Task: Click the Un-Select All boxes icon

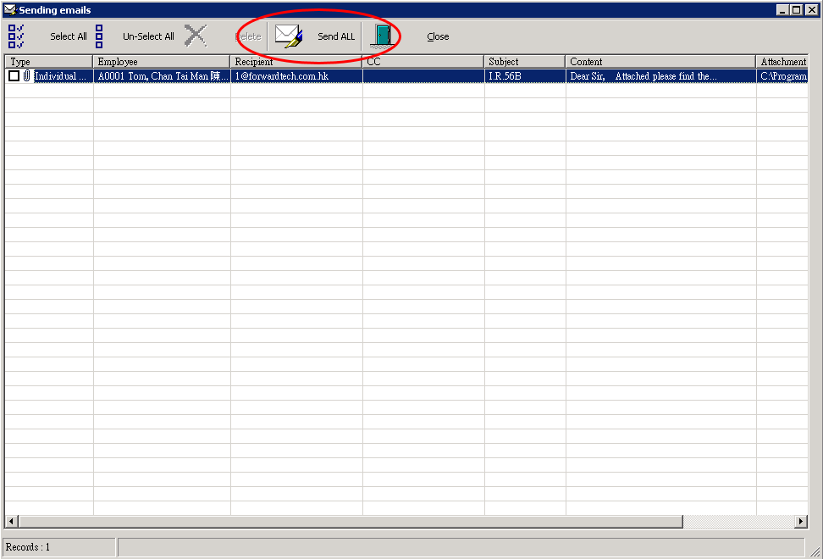Action: coord(99,36)
